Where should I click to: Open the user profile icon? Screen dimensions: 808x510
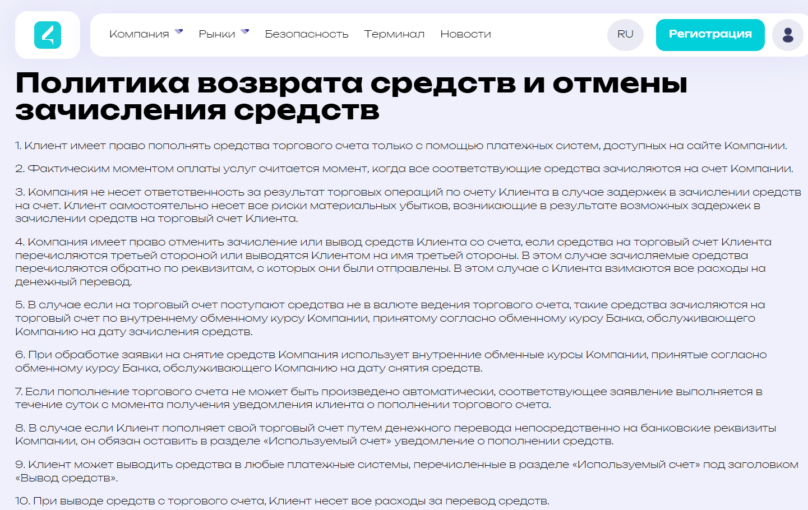[x=788, y=35]
